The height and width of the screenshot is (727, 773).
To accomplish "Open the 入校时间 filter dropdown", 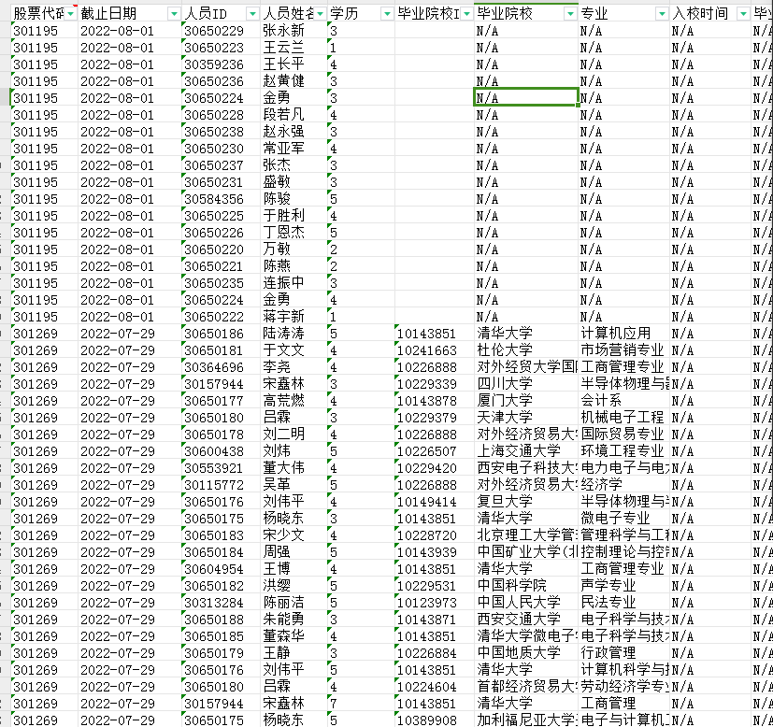I will [743, 14].
